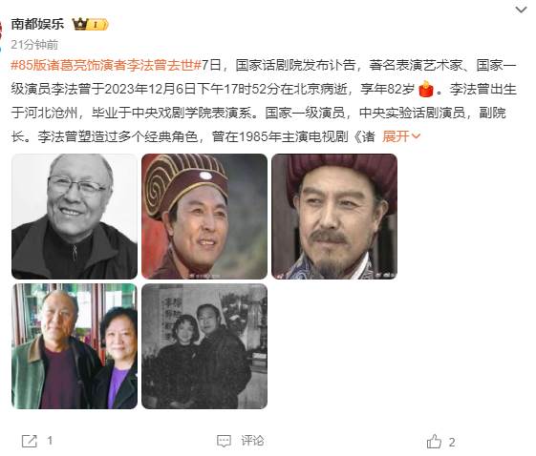Open color photo of elderly couple
536x456 pixels.
(75, 346)
